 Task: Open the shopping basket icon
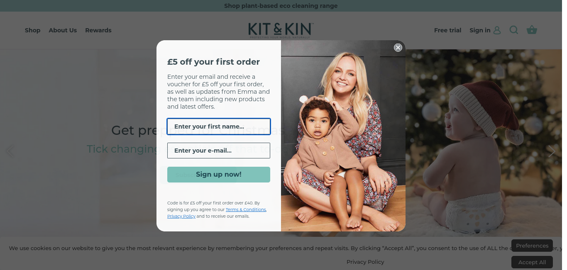[532, 30]
